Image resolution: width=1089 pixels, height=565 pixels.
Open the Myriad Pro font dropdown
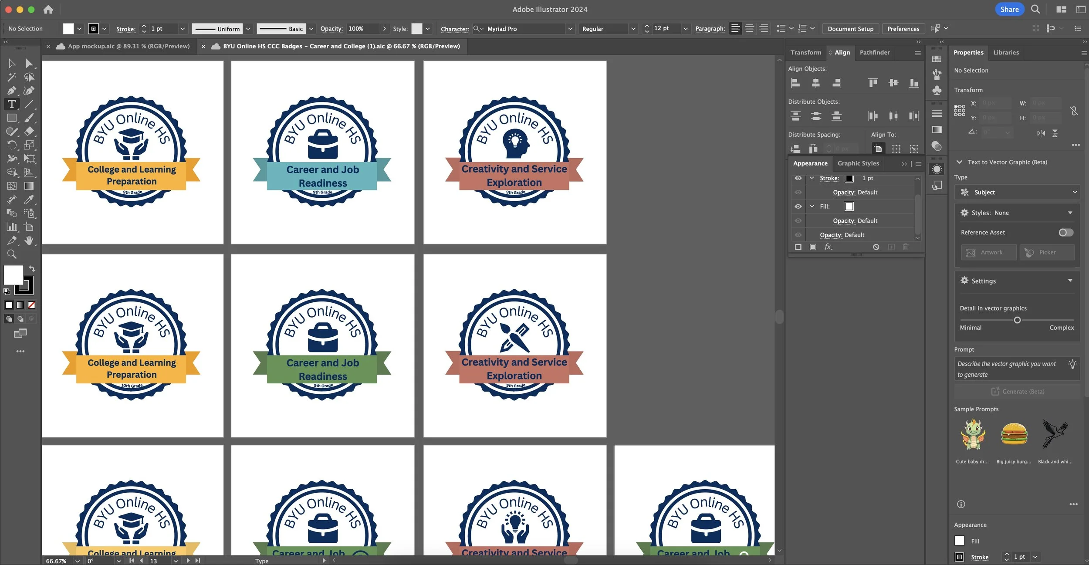[x=570, y=29]
